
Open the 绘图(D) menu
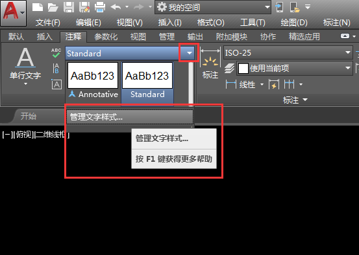pyautogui.click(x=294, y=23)
